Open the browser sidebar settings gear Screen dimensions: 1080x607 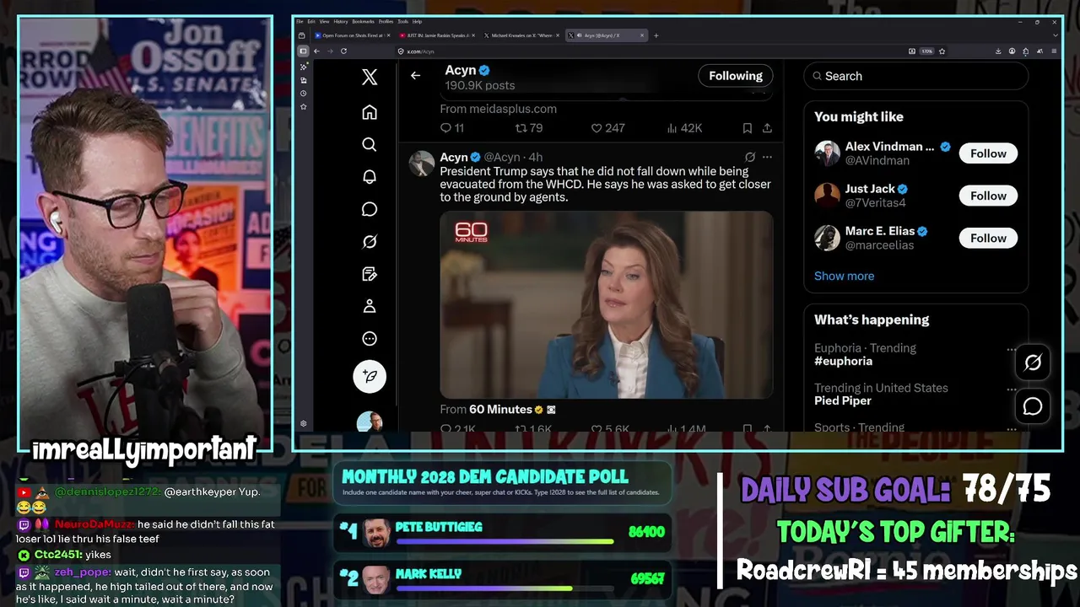pyautogui.click(x=303, y=424)
